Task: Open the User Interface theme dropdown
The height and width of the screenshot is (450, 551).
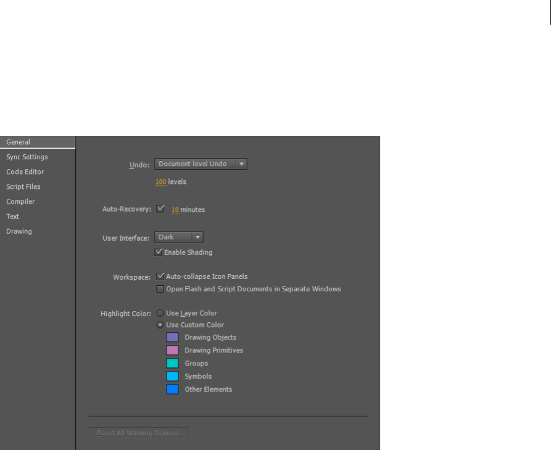Action: click(178, 237)
